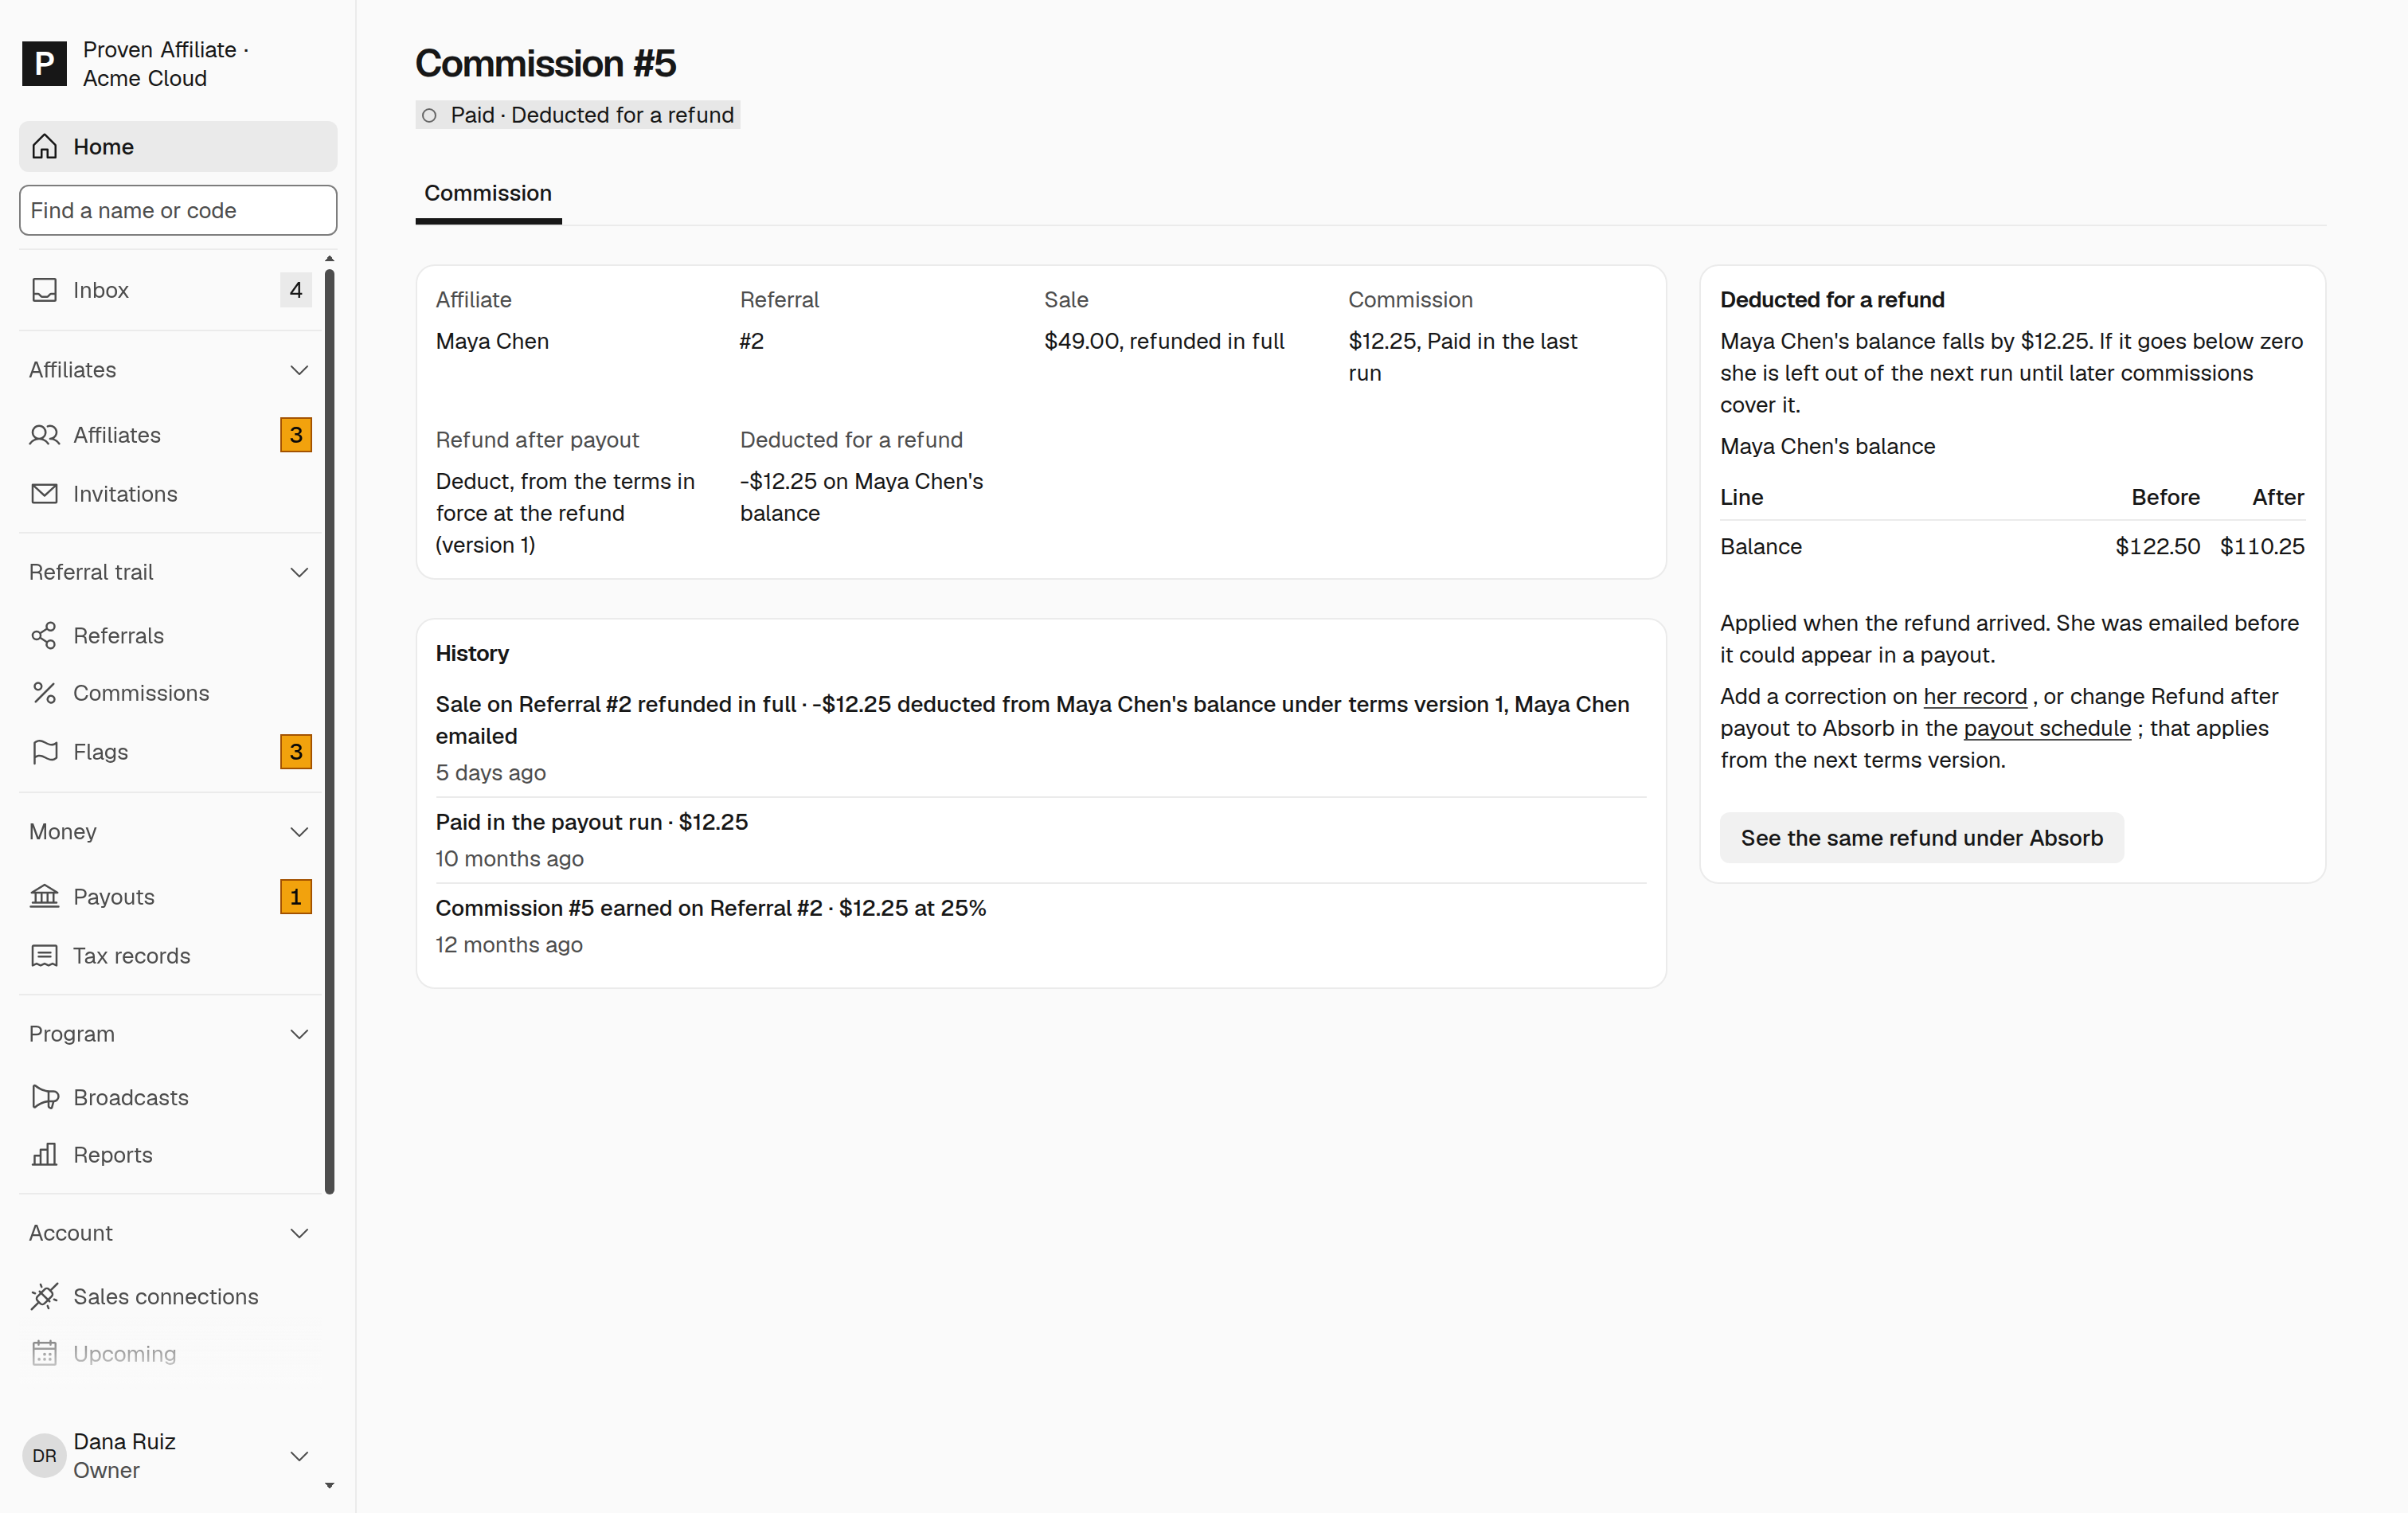The image size is (2408, 1513).
Task: Click the Proven Affiliate P logo
Action: (x=44, y=64)
